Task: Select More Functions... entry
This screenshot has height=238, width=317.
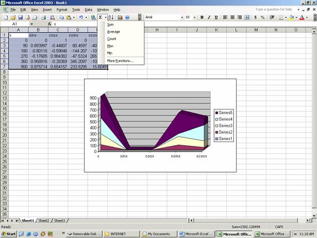Action: pyautogui.click(x=121, y=61)
